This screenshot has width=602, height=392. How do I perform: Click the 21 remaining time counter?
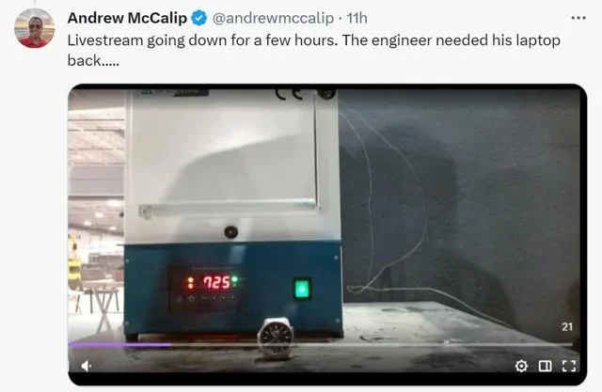pos(567,327)
